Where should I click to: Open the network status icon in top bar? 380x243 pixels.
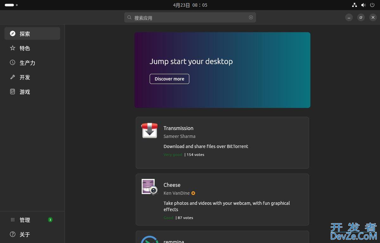[x=354, y=5]
